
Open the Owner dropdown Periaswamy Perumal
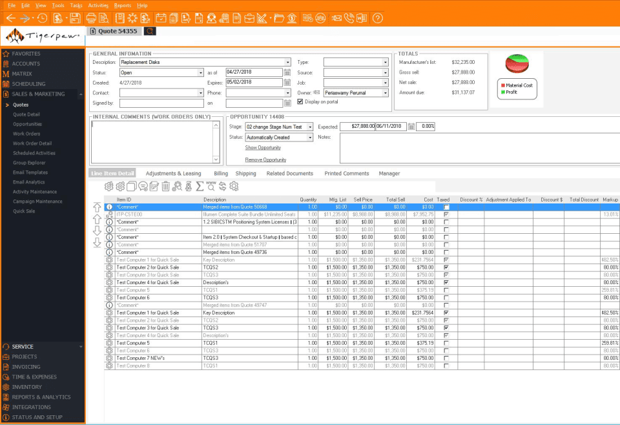click(385, 93)
